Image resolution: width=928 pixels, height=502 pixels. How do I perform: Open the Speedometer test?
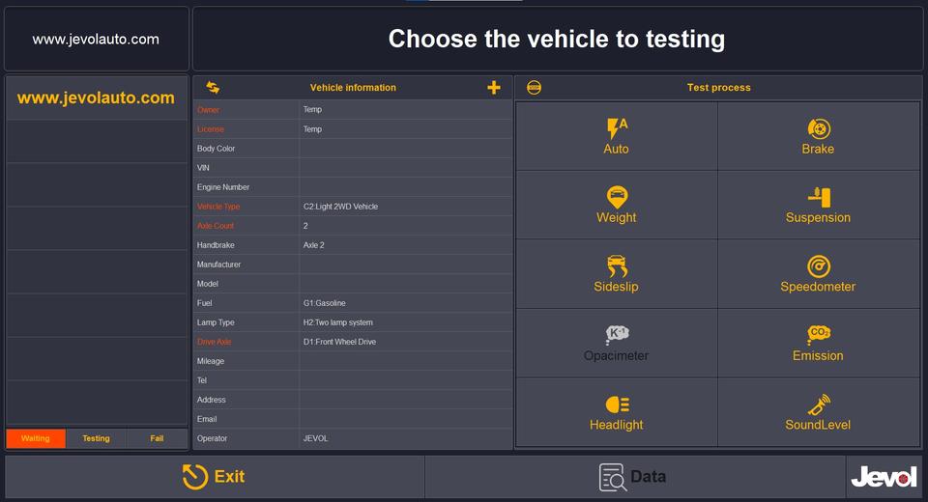click(x=818, y=274)
